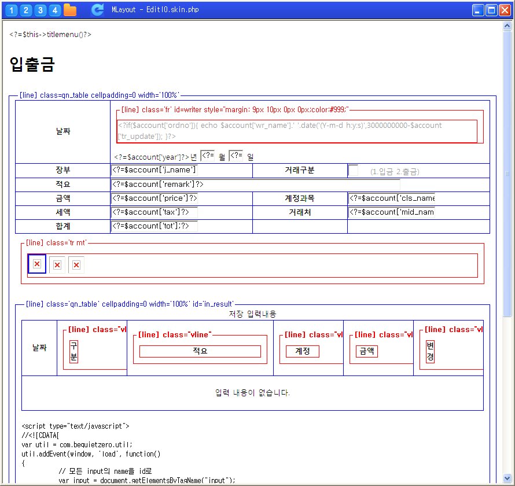Focus the 합계 tot input field
Image resolution: width=515 pixels, height=486 pixels.
point(154,226)
